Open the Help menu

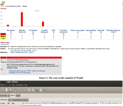[26, 85]
